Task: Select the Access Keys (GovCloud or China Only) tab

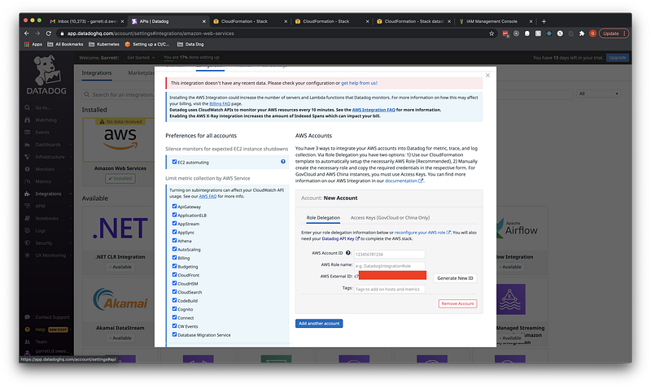Action: pyautogui.click(x=390, y=218)
